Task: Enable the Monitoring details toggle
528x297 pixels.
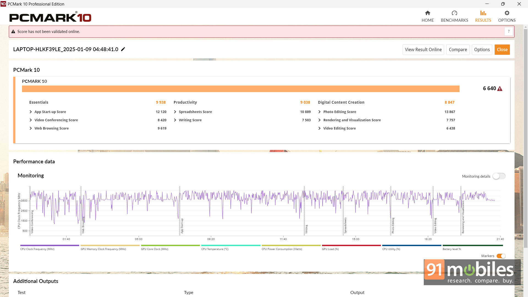Action: click(499, 176)
